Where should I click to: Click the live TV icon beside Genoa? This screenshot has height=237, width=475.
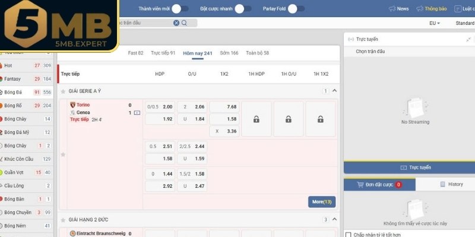coord(137,113)
